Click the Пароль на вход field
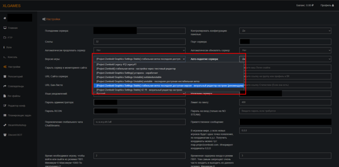 (285, 111)
